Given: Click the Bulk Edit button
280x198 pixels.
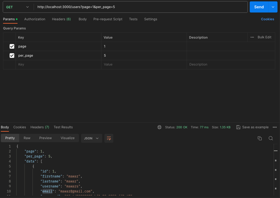Looking at the screenshot, I should pyautogui.click(x=264, y=37).
